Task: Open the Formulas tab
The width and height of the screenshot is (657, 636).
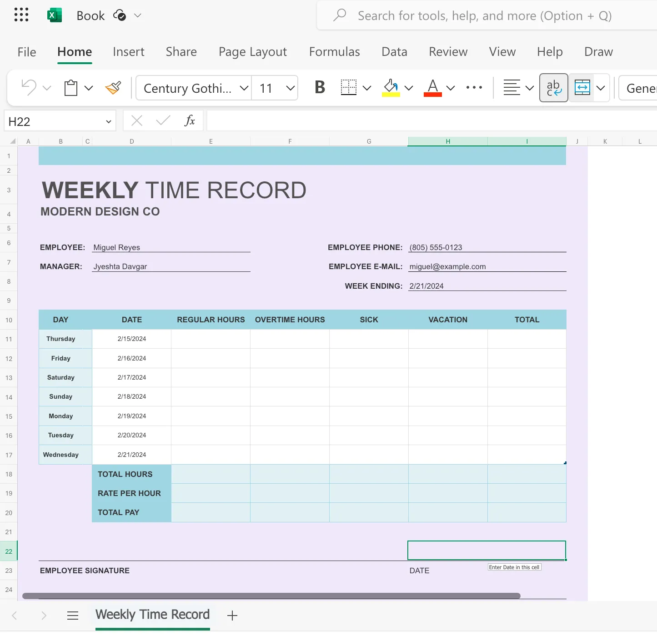Action: [335, 52]
